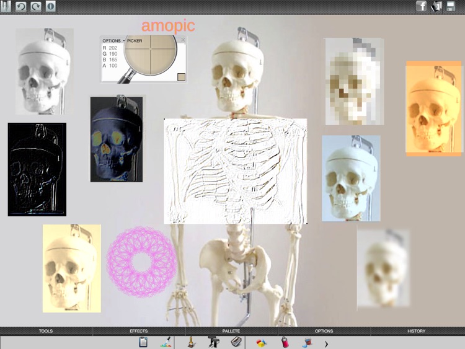The width and height of the screenshot is (465, 349).
Task: Select the blurred skull thumbnail
Action: click(x=383, y=268)
